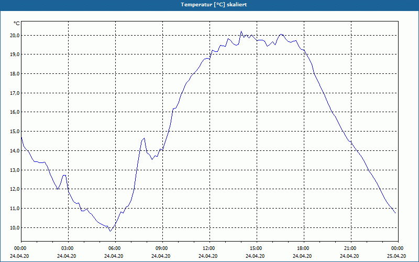Select the 24.04.20 date below 12:00
Image resolution: width=419 pixels, height=262 pixels.
pos(208,256)
